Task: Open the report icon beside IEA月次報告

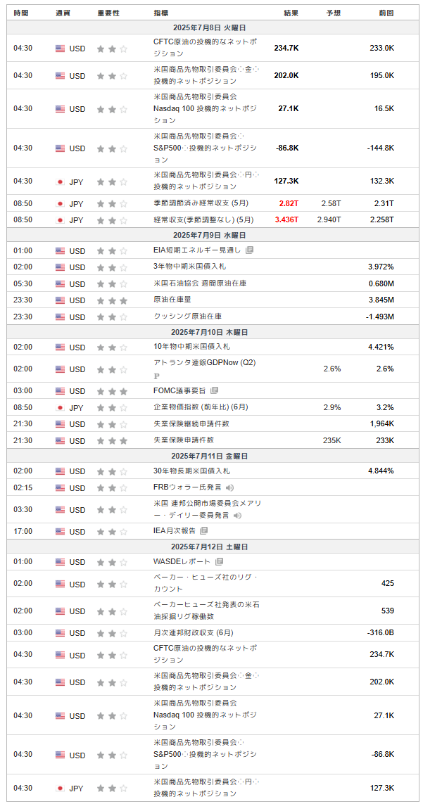Action: coord(203,531)
